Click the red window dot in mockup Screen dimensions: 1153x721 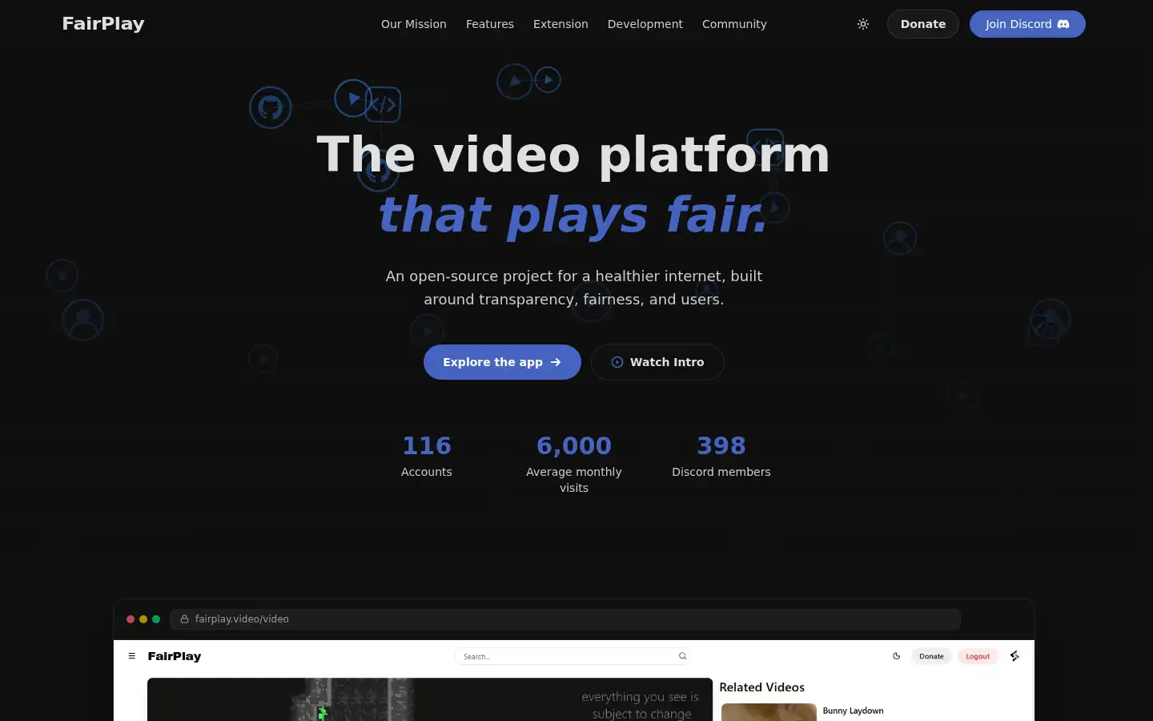tap(131, 619)
